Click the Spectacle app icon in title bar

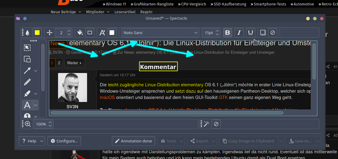pyautogui.click(x=18, y=18)
